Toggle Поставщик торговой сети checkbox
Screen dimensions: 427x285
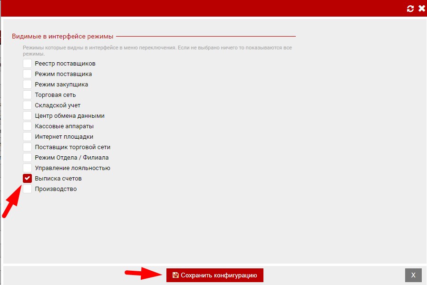click(x=28, y=147)
